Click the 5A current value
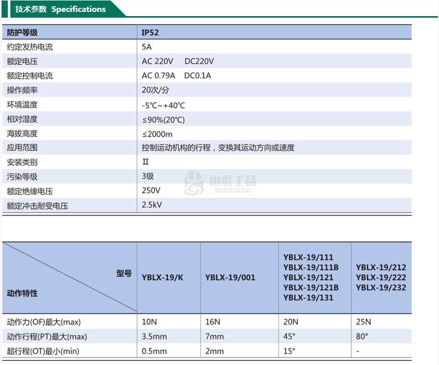The height and width of the screenshot is (365, 439). (147, 47)
